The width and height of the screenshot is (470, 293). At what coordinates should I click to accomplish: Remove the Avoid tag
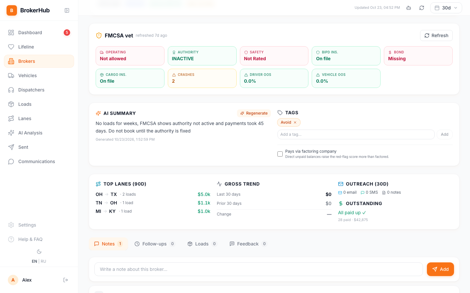tap(295, 122)
